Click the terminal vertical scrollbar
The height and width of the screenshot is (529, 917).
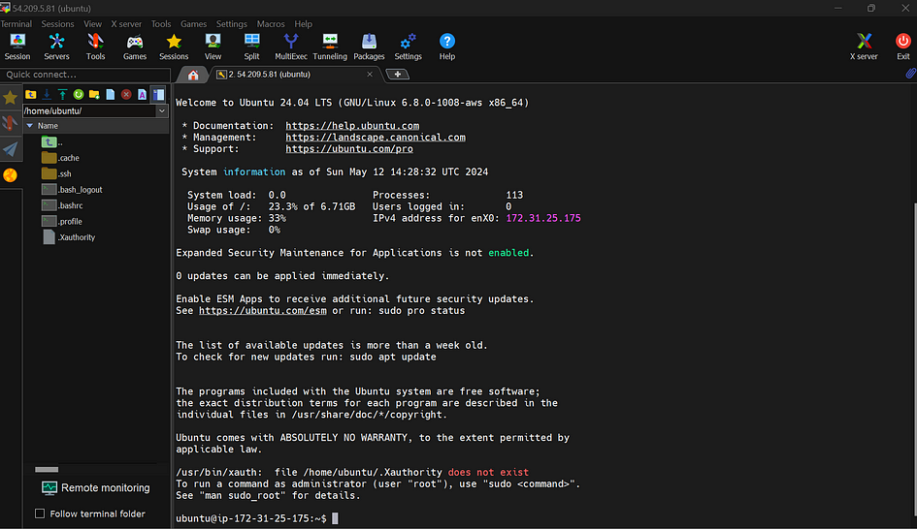(914, 359)
